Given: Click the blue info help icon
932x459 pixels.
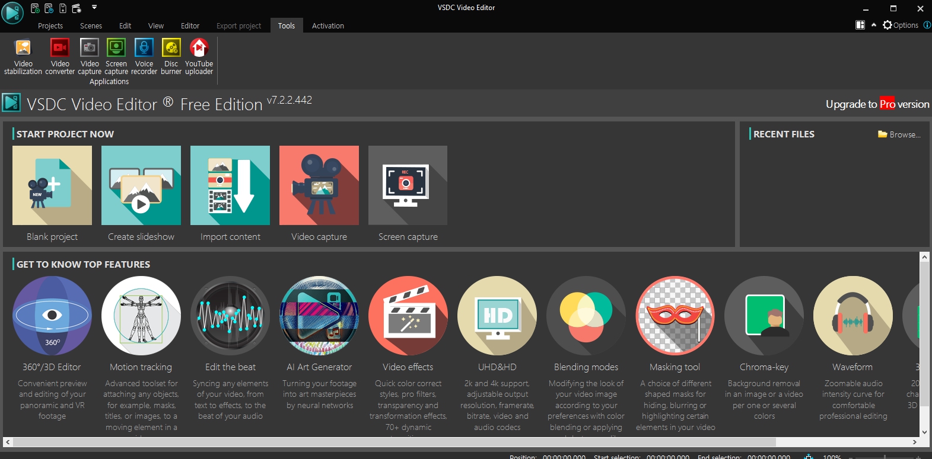Looking at the screenshot, I should pos(927,25).
